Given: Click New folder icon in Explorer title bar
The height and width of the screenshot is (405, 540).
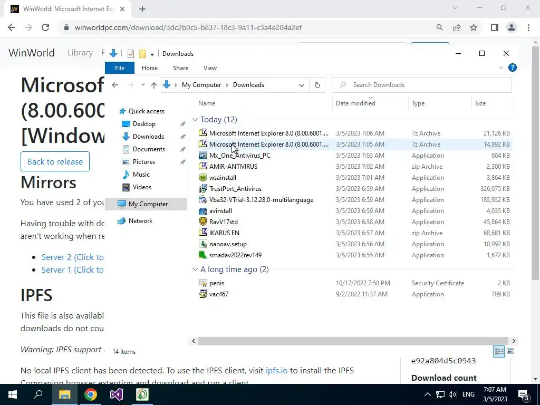Looking at the screenshot, I should pos(142,54).
